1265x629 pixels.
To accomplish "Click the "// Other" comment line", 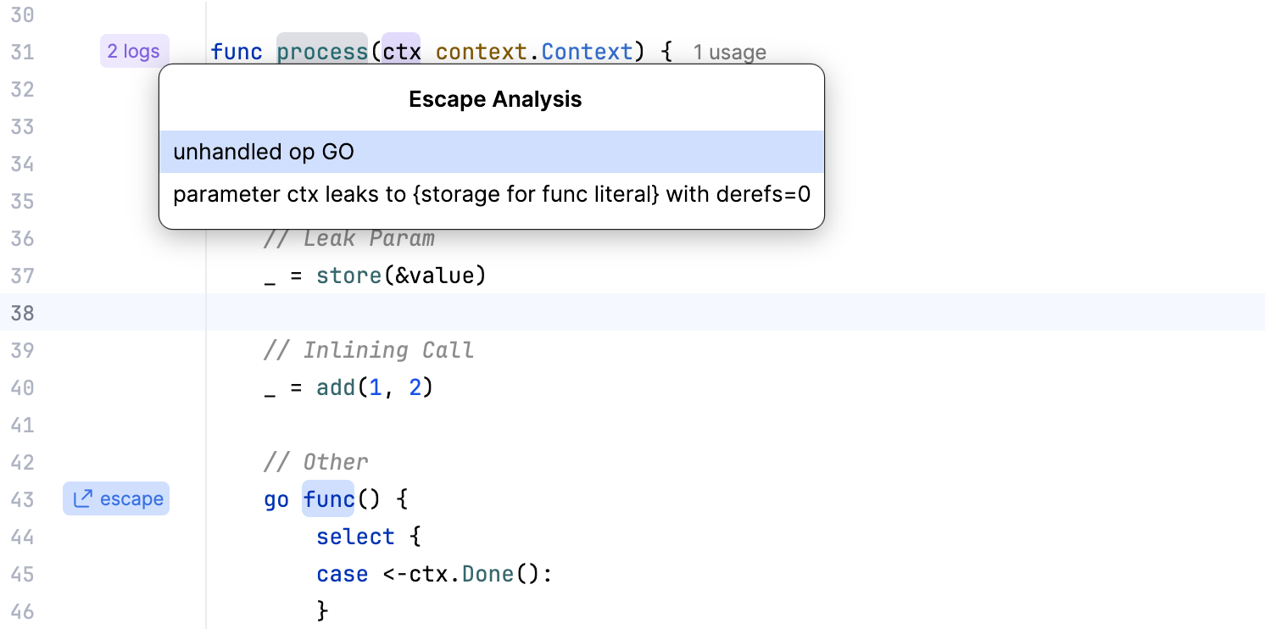I will pos(316,462).
